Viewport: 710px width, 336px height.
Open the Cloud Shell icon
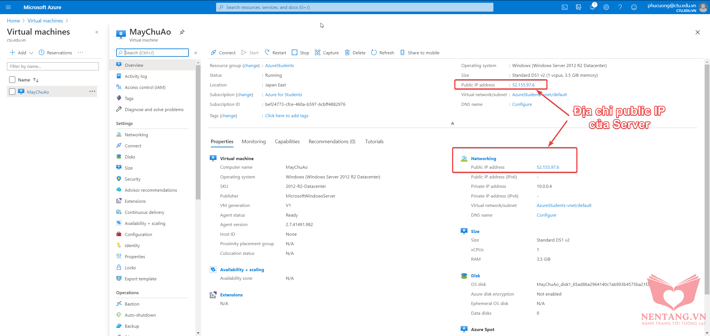(564, 7)
